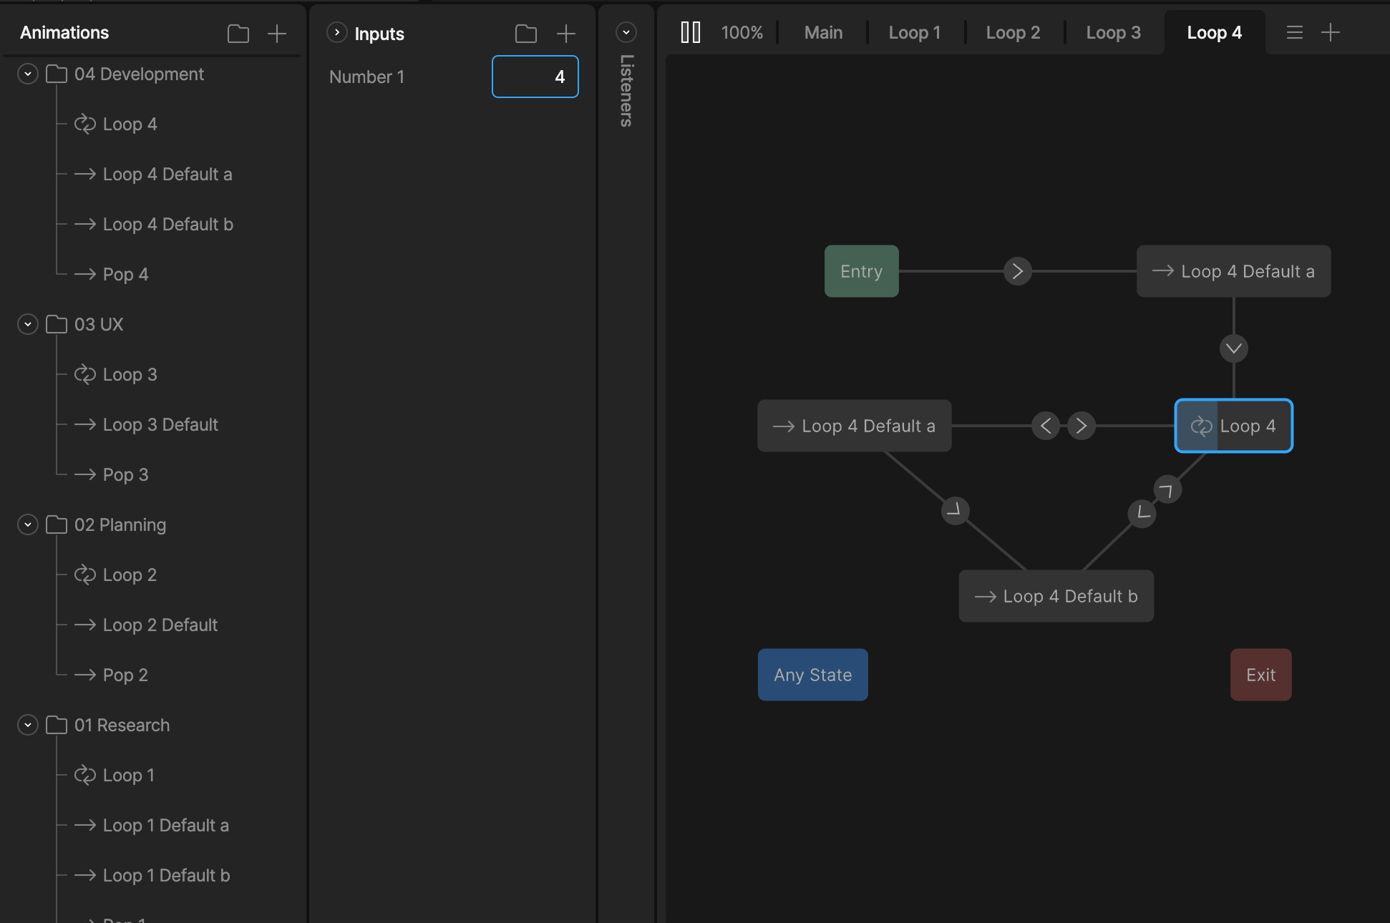Screen dimensions: 1390x923
Task: Open the 100% zoom level control
Action: click(742, 32)
